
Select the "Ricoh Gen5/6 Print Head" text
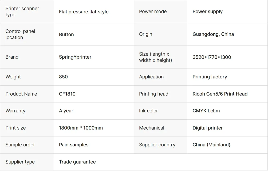tap(220, 94)
